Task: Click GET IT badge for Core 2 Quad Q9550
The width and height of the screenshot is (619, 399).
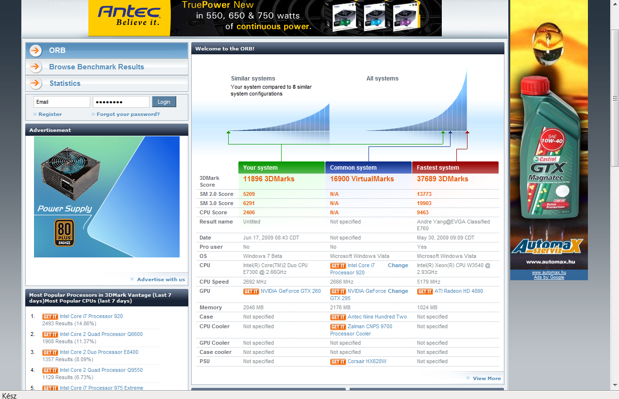Action: coord(50,370)
